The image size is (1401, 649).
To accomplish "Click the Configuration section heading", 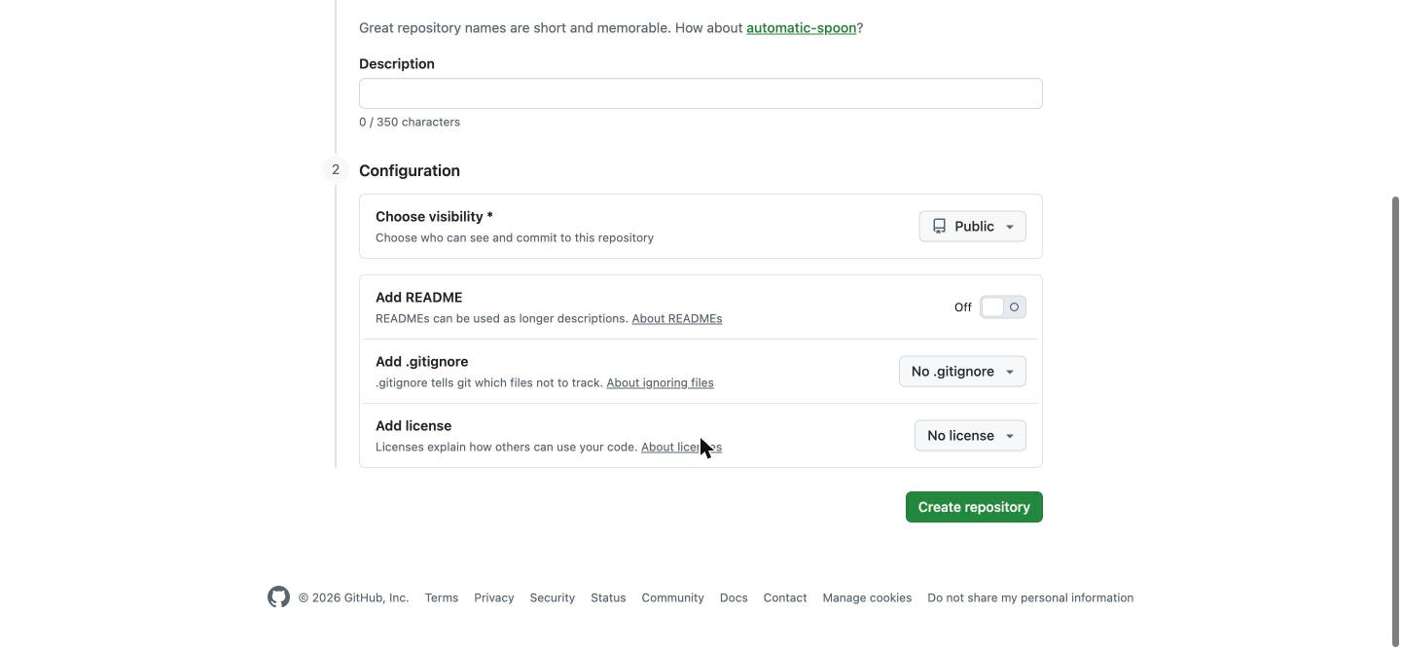I will tap(410, 171).
